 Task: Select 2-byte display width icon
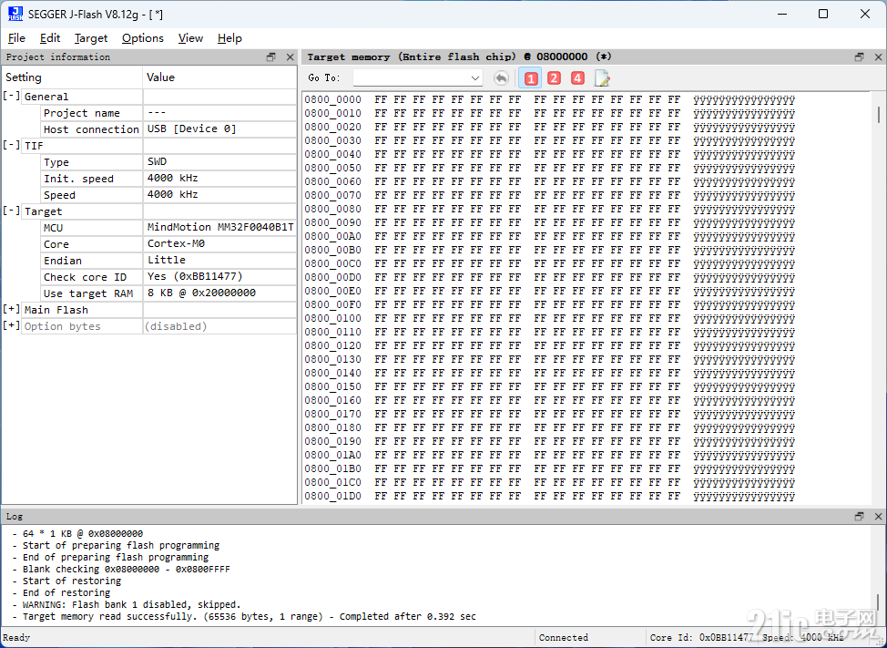[x=554, y=78]
